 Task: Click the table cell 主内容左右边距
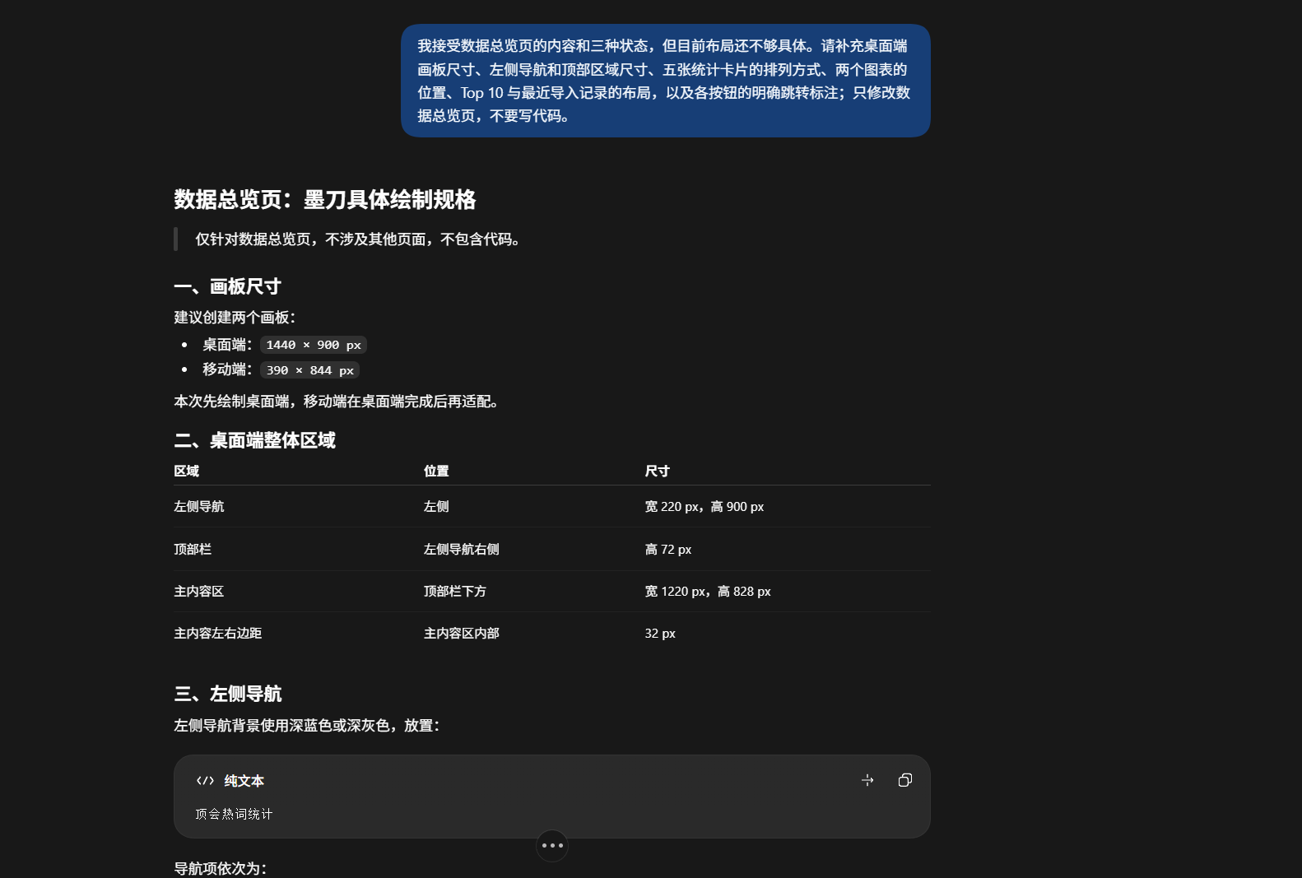(x=217, y=634)
